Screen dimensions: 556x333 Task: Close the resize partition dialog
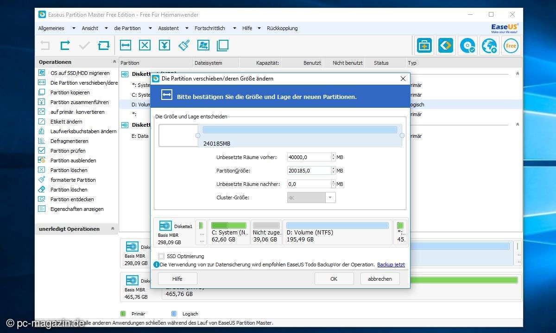click(x=403, y=79)
